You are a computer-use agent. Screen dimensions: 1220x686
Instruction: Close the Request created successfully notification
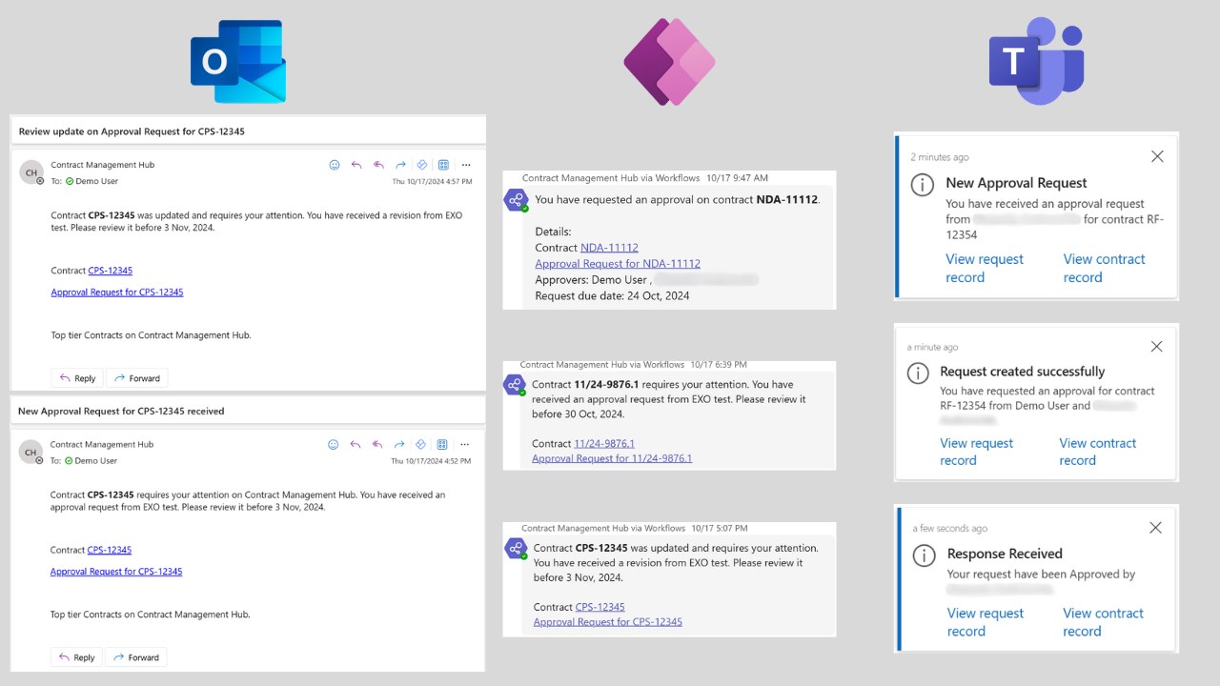[1156, 347]
